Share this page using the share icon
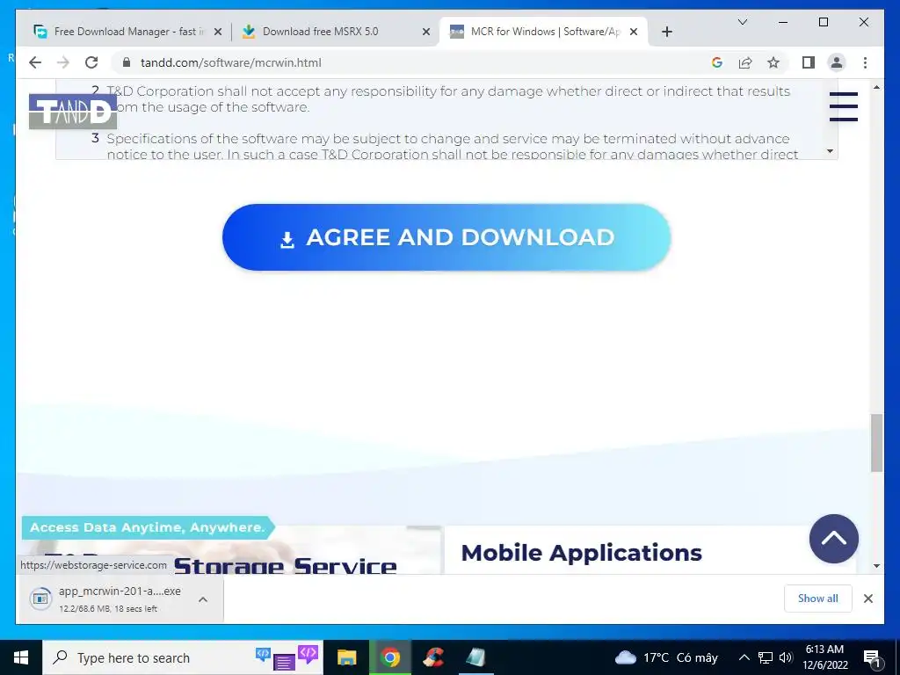The image size is (900, 675). pyautogui.click(x=745, y=62)
